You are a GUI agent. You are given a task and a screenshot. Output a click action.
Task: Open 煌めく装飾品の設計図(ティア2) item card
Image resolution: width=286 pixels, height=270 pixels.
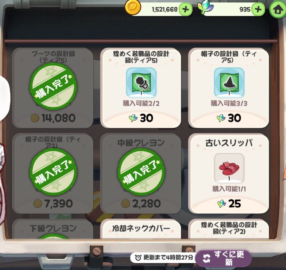coord(229,229)
